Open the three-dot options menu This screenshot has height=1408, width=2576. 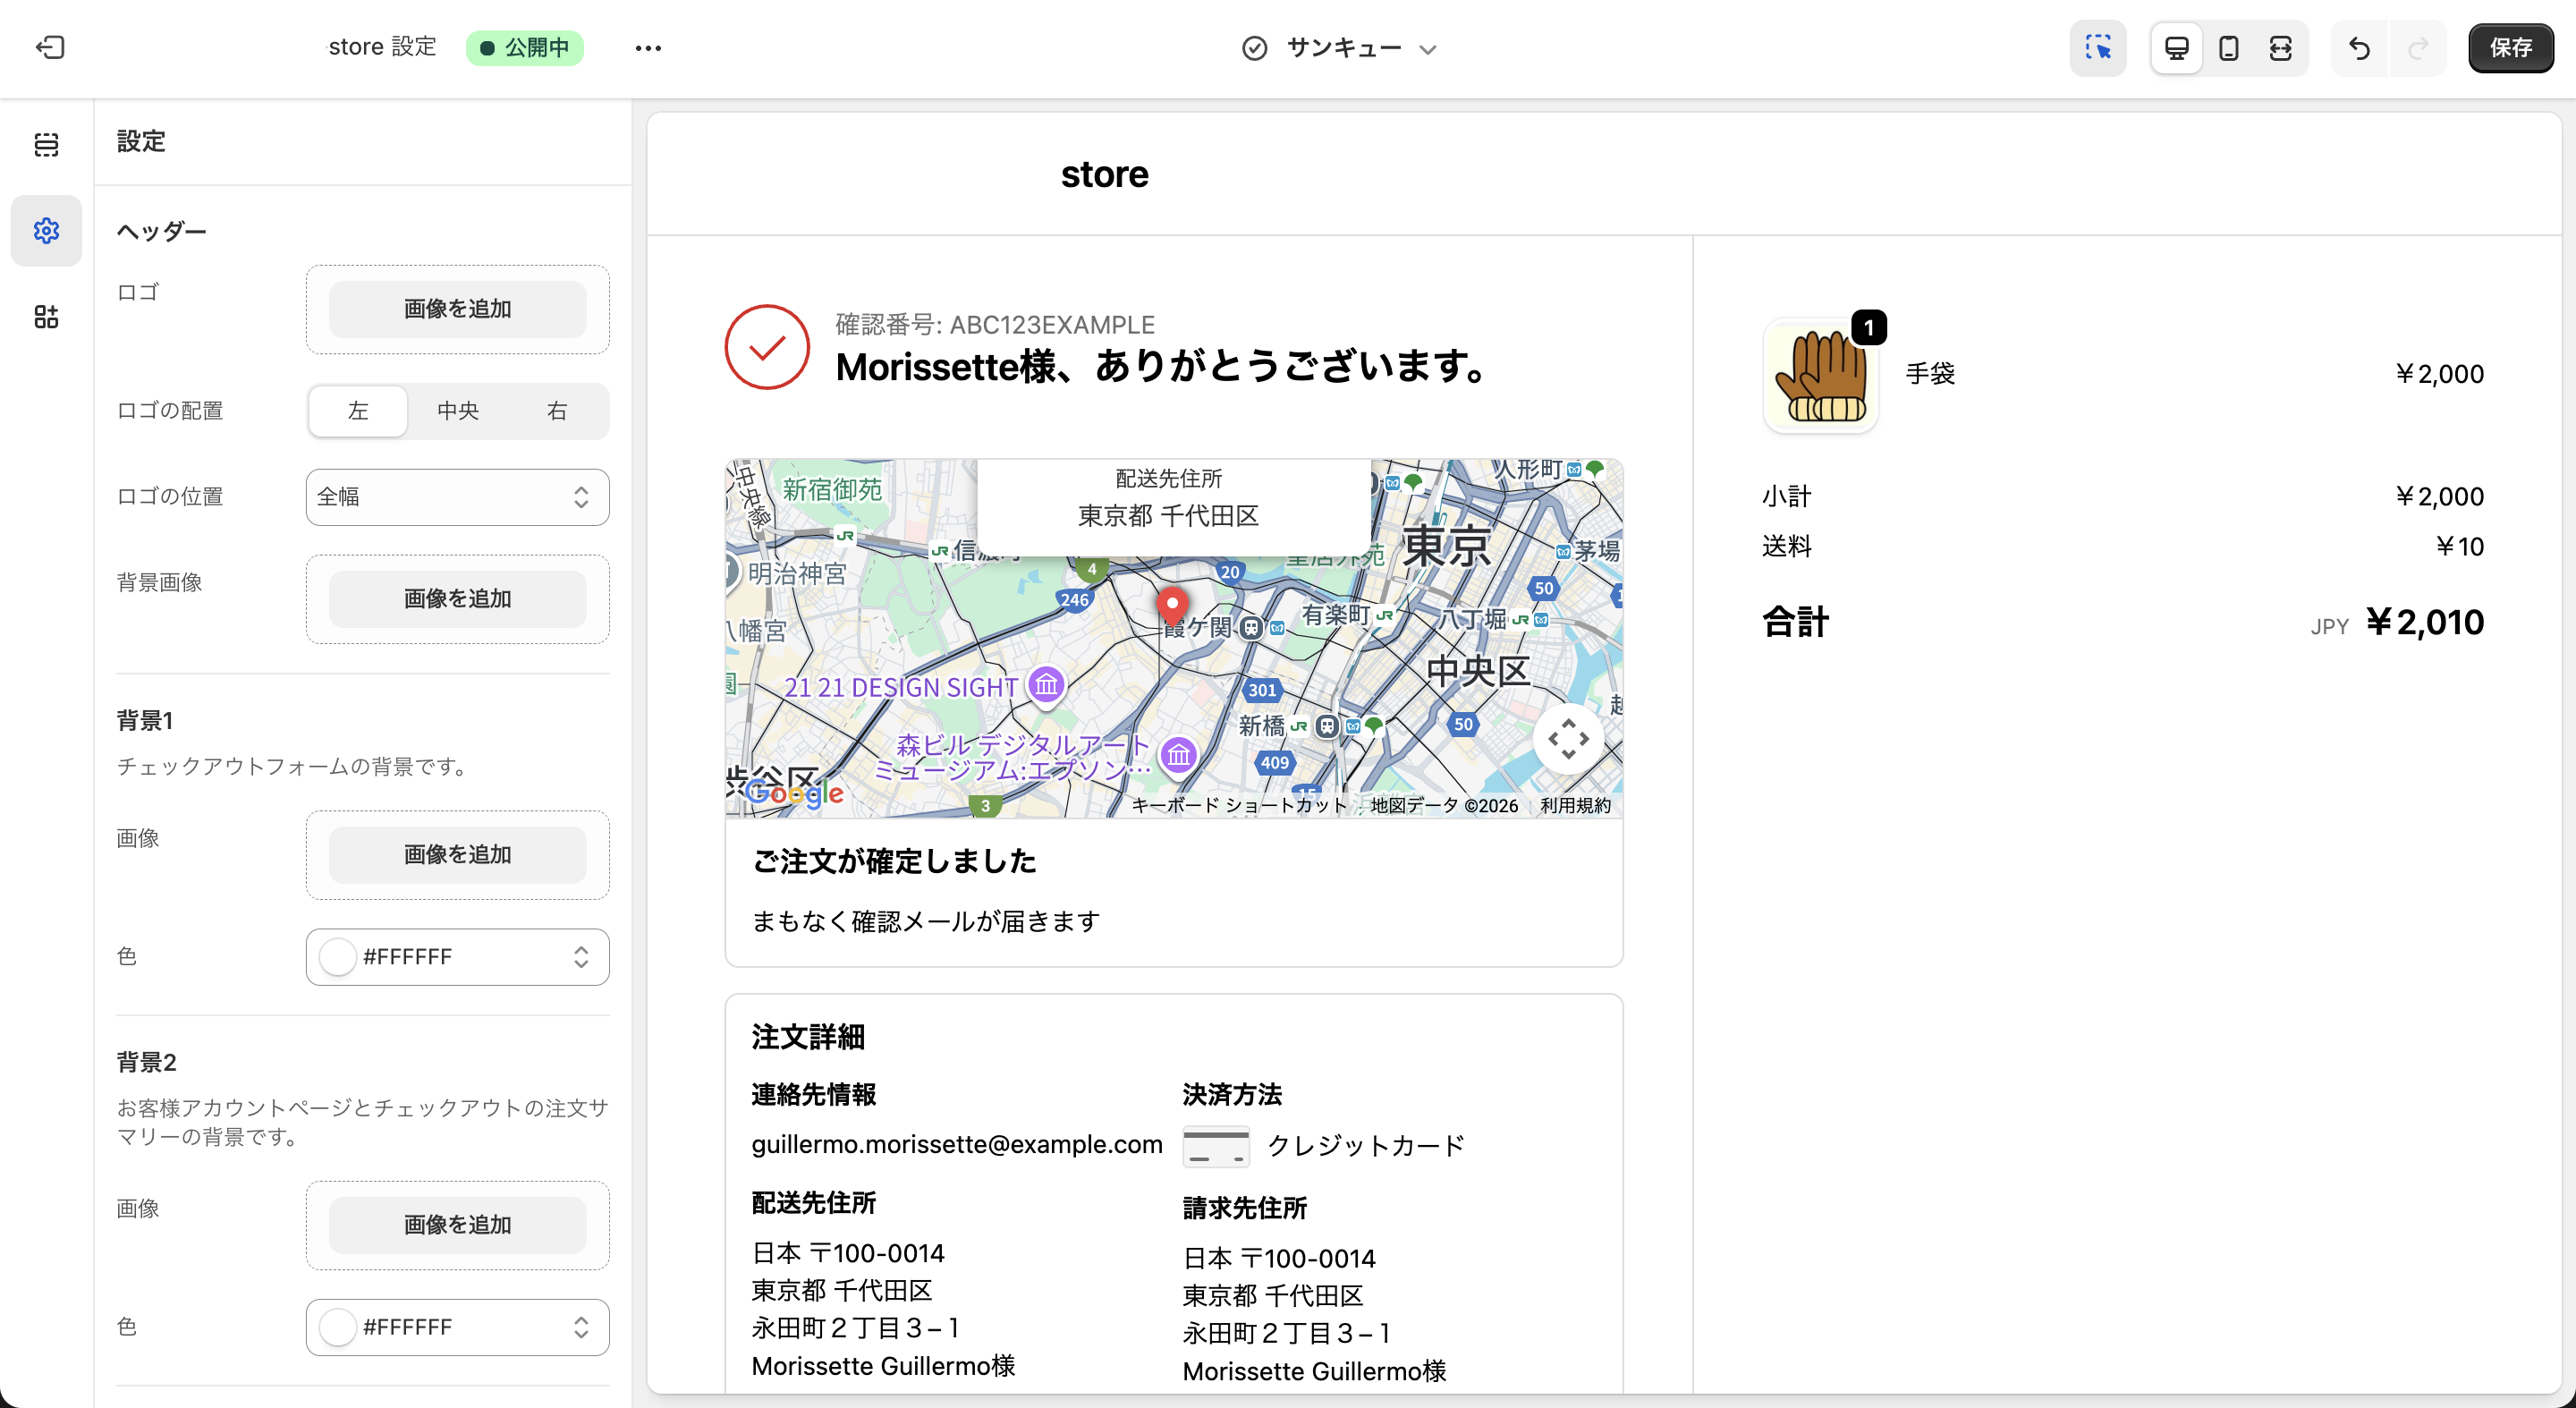click(x=648, y=47)
